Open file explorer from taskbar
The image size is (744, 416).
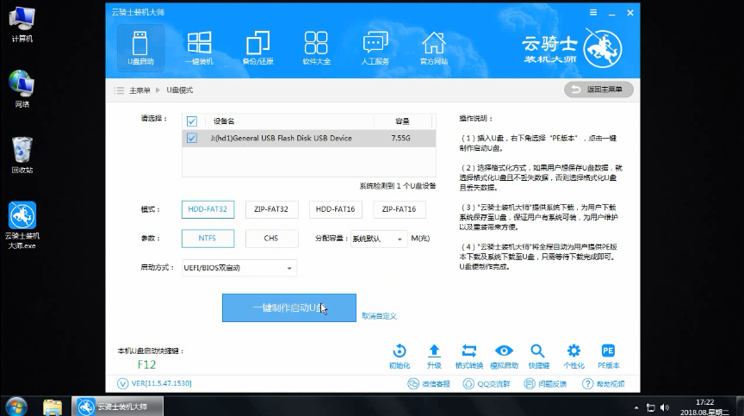coord(53,407)
